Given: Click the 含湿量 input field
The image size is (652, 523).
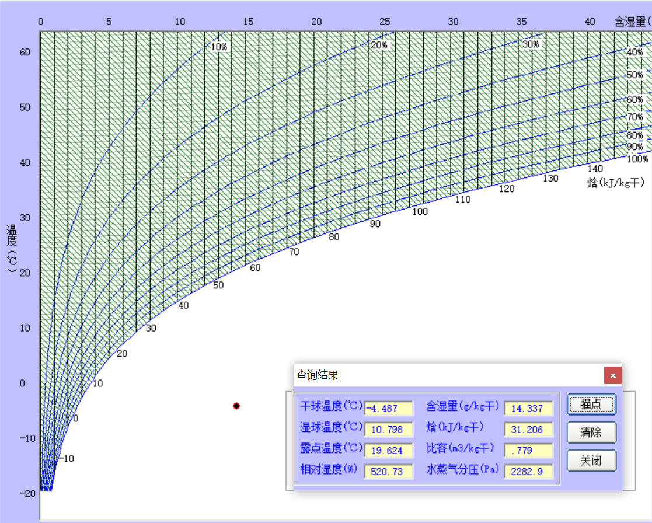Looking at the screenshot, I should click(x=528, y=409).
